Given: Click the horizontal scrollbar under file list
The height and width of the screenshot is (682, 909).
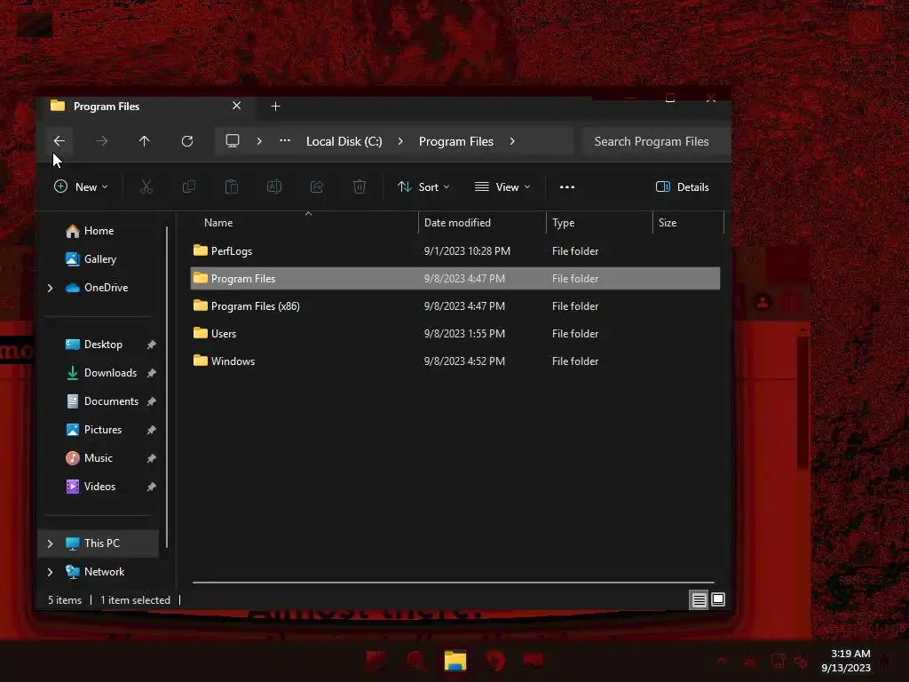Looking at the screenshot, I should coord(454,582).
